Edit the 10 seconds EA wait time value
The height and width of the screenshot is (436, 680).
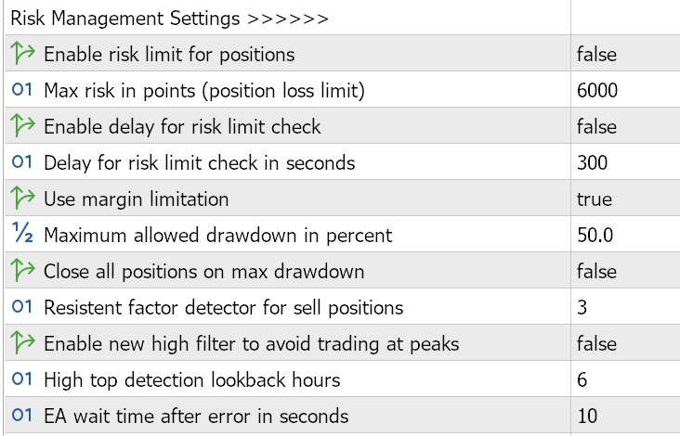coord(625,416)
